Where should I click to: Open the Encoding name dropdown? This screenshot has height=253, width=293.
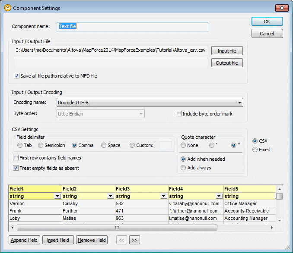coord(239,103)
